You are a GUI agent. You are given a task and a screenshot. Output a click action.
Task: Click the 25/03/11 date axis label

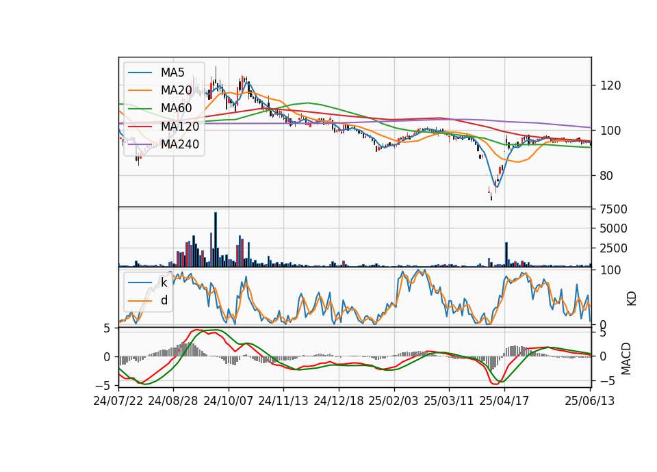coord(449,401)
